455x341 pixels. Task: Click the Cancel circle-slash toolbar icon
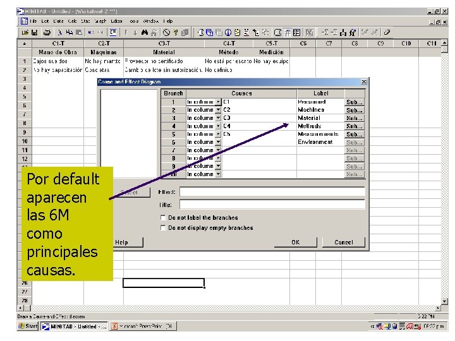pos(166,33)
